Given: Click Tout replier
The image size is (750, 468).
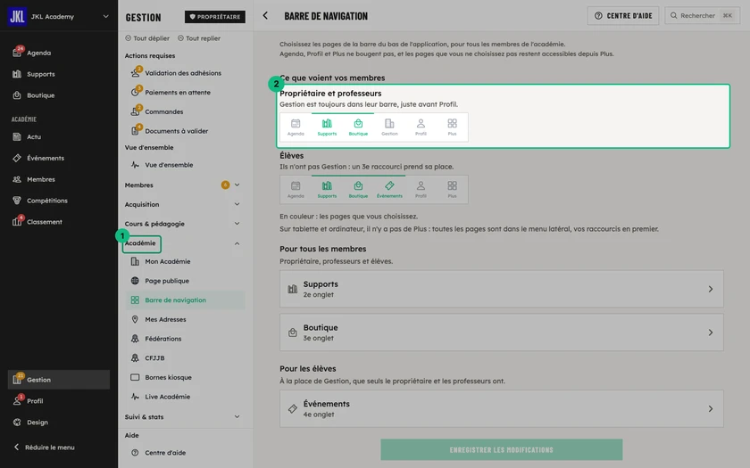Looking at the screenshot, I should point(199,38).
